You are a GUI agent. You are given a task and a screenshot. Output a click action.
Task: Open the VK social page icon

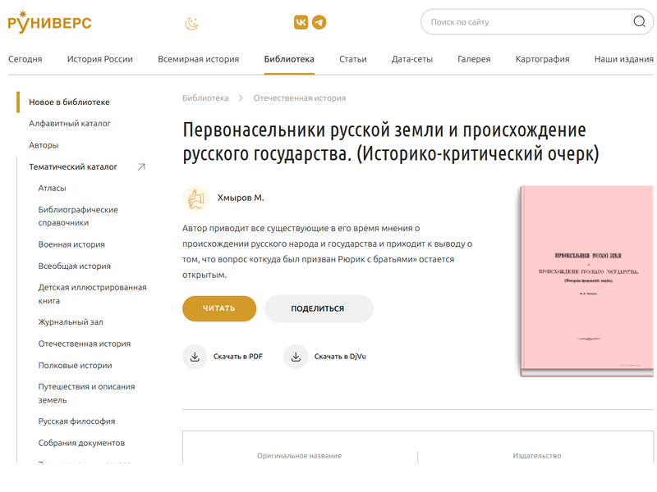[x=301, y=22]
